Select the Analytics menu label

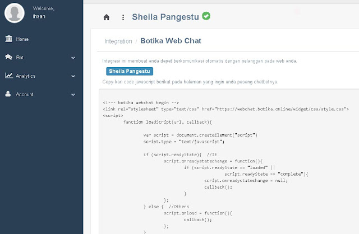(26, 76)
